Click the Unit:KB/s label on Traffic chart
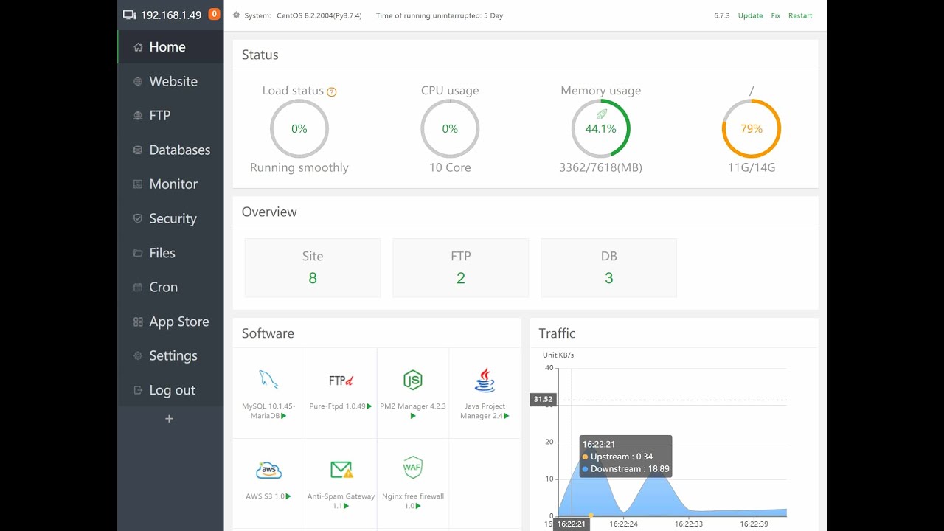This screenshot has height=531, width=944. click(558, 355)
